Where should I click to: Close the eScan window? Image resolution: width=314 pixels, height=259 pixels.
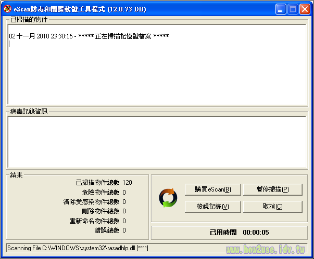pyautogui.click(x=305, y=9)
